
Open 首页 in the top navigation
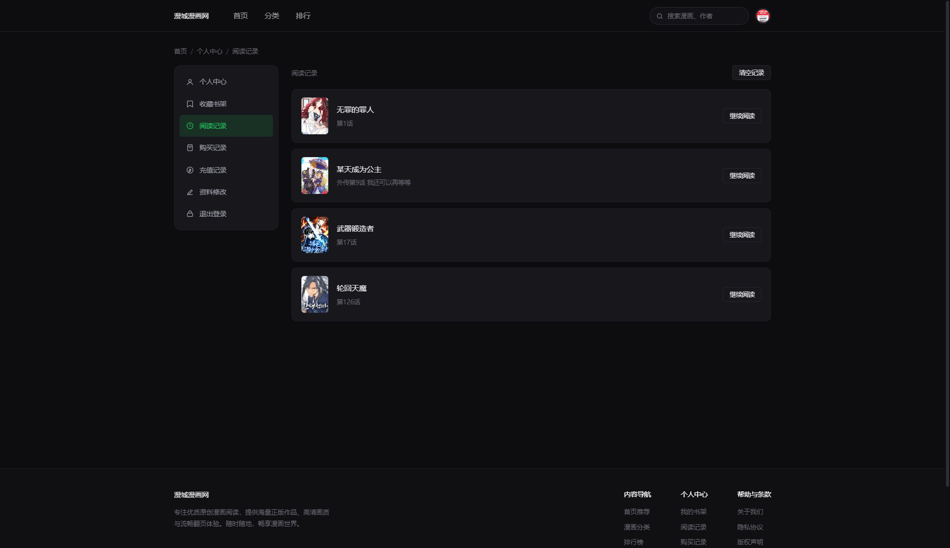(240, 16)
